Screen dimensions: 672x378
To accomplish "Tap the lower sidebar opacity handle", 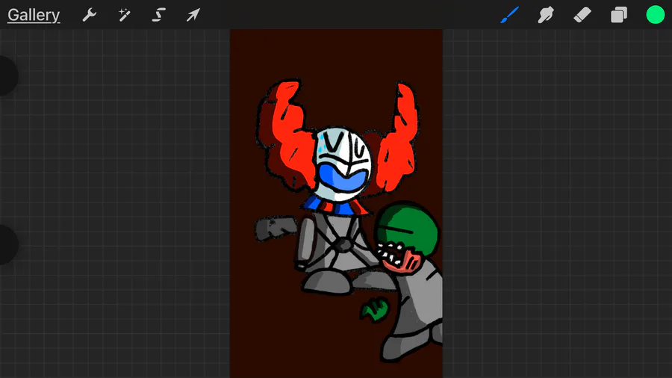I will (x=7, y=244).
